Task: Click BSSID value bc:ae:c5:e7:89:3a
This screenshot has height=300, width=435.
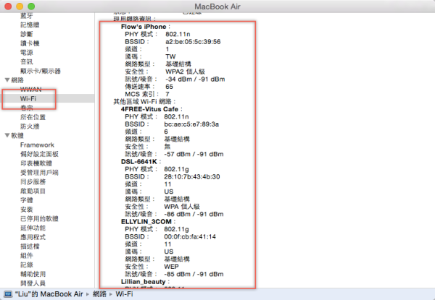Action: point(191,124)
